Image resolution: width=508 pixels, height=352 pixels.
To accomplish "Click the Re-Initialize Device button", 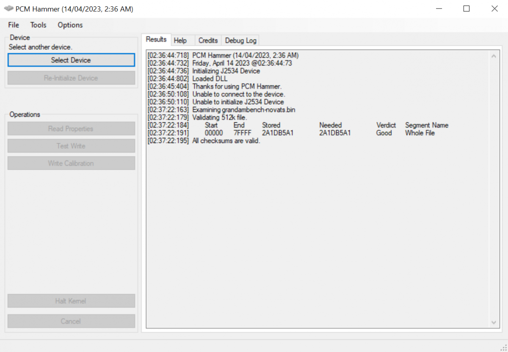I will point(71,78).
